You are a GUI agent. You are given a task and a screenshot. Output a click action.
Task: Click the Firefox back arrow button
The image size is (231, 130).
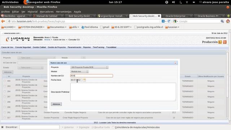[3, 21]
